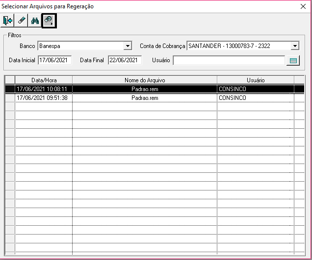Open the Usuário lookup list icon
The width and height of the screenshot is (312, 260).
click(293, 60)
